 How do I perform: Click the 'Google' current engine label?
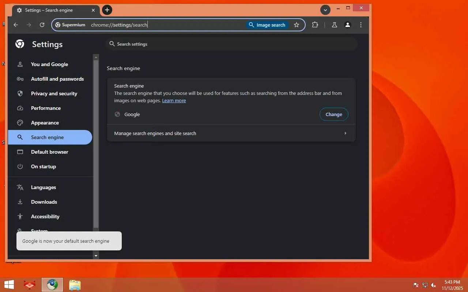(x=132, y=114)
